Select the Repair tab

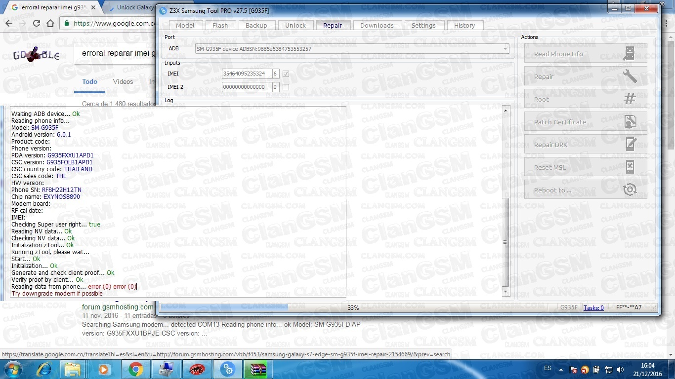333,25
